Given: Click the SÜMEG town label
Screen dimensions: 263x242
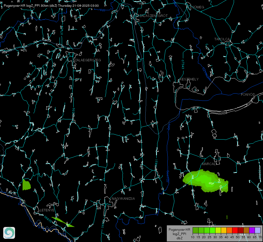Looking at the screenshot, I should (198, 7).
